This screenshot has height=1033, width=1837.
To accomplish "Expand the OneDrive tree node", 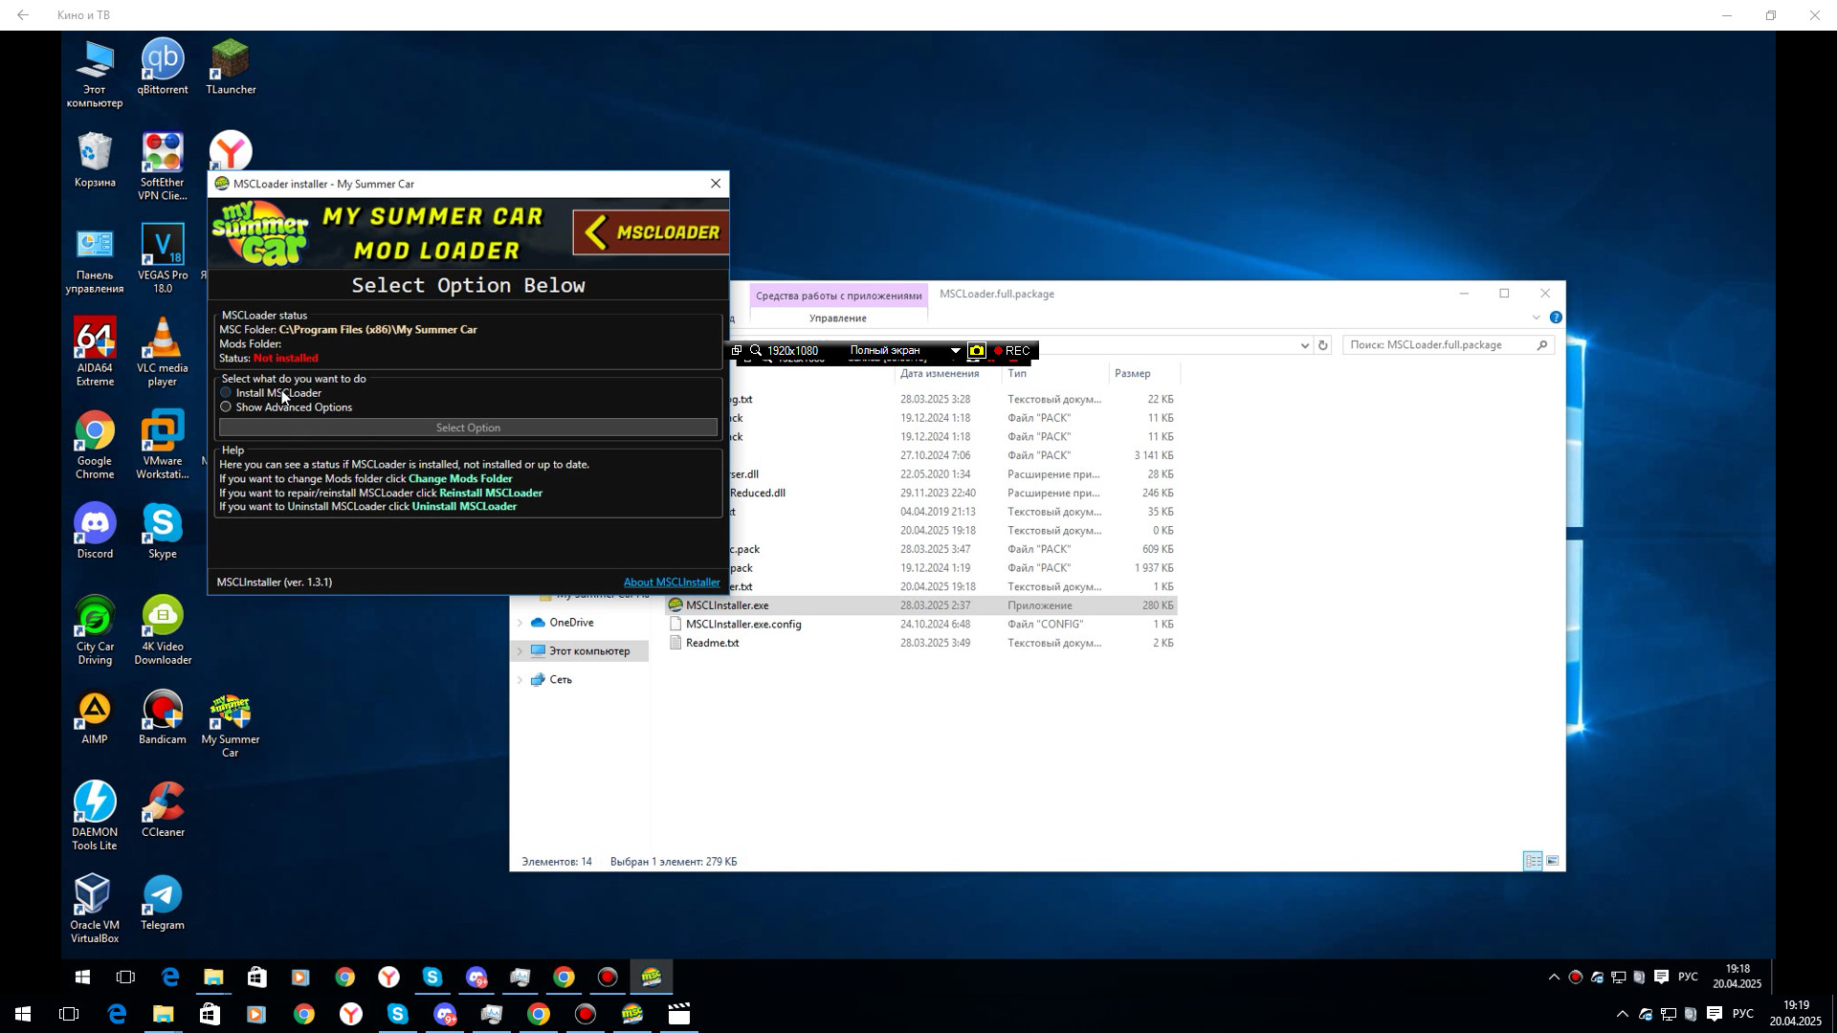I will (520, 623).
